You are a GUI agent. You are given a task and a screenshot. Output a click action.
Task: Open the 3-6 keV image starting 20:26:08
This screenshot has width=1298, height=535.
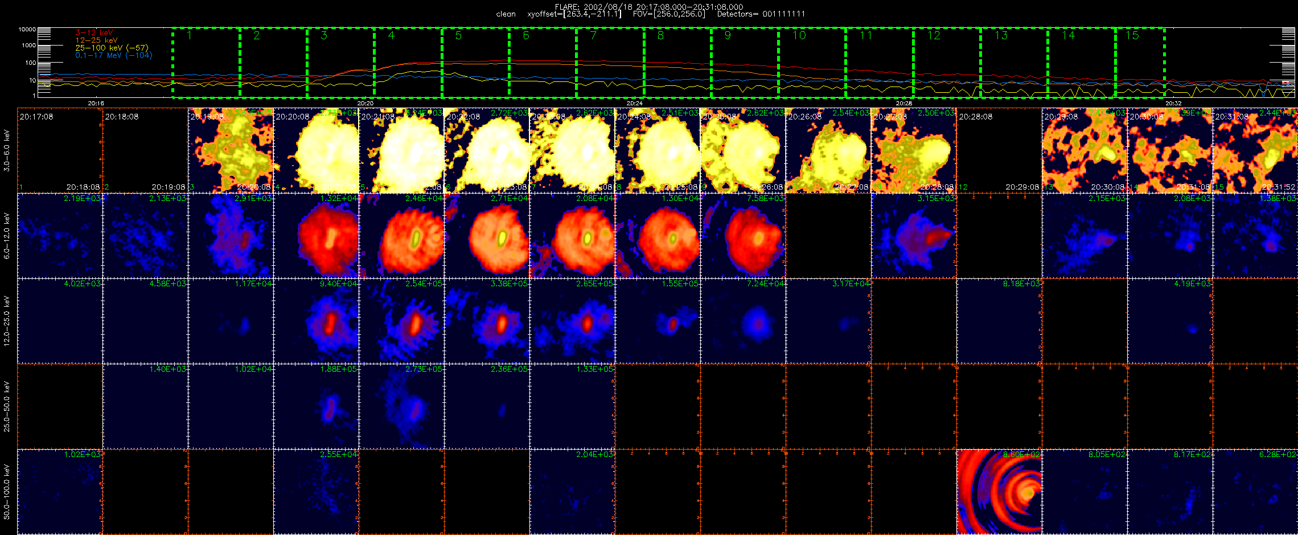click(828, 150)
